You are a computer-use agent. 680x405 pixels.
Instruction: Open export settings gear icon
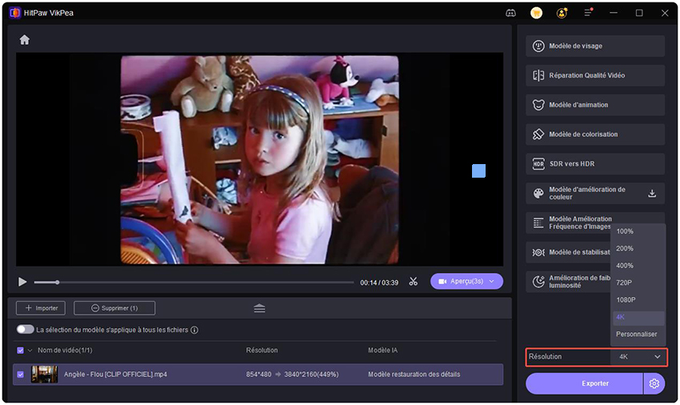[654, 383]
